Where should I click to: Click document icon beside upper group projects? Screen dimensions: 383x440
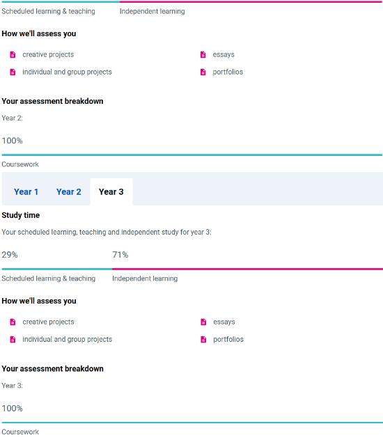tap(13, 72)
